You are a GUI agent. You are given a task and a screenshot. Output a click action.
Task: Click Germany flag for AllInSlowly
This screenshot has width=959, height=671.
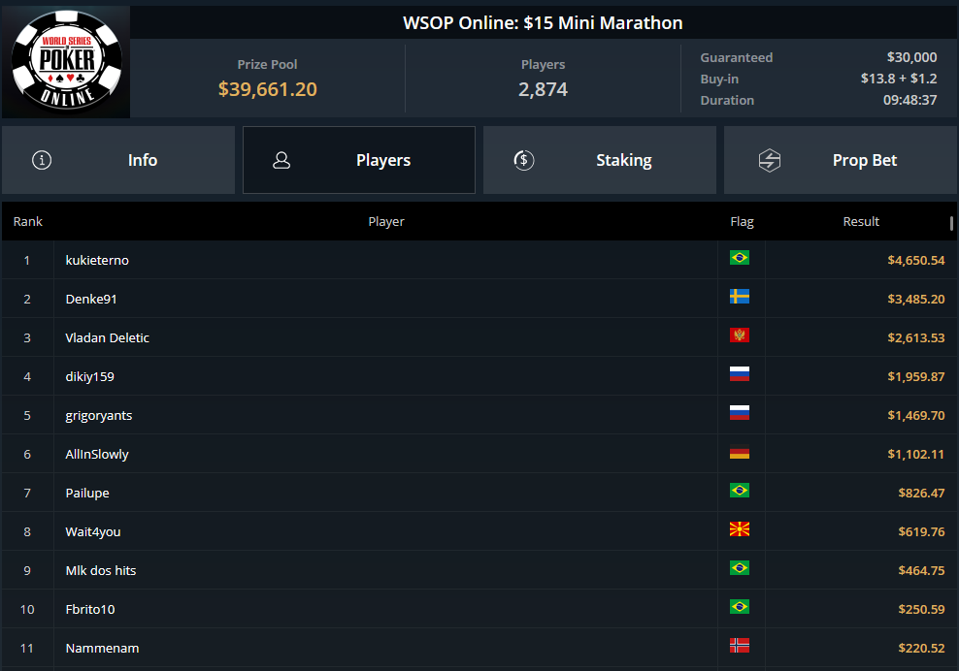coord(740,452)
